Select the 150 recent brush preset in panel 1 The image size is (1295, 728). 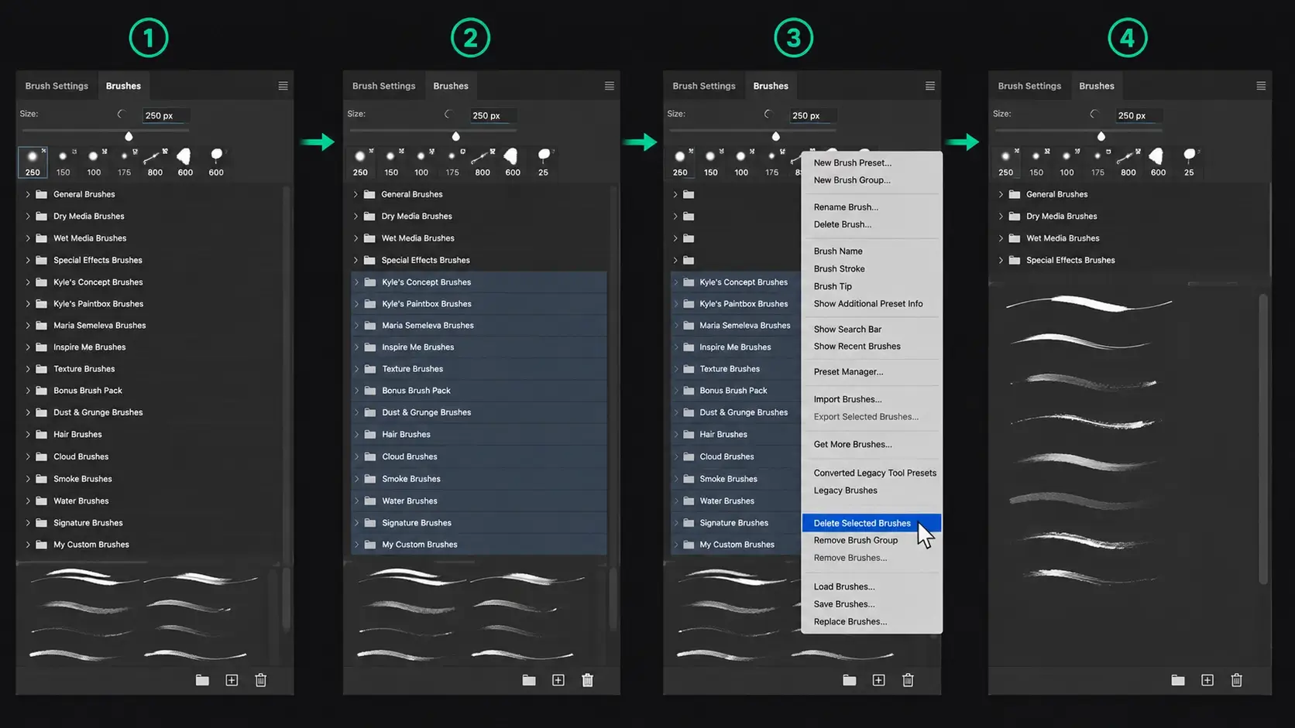tap(64, 162)
